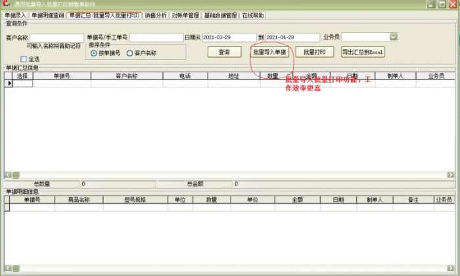Screen dimensions: 460x276
Task: Select the current row indicator arrow
Action: 9,83
